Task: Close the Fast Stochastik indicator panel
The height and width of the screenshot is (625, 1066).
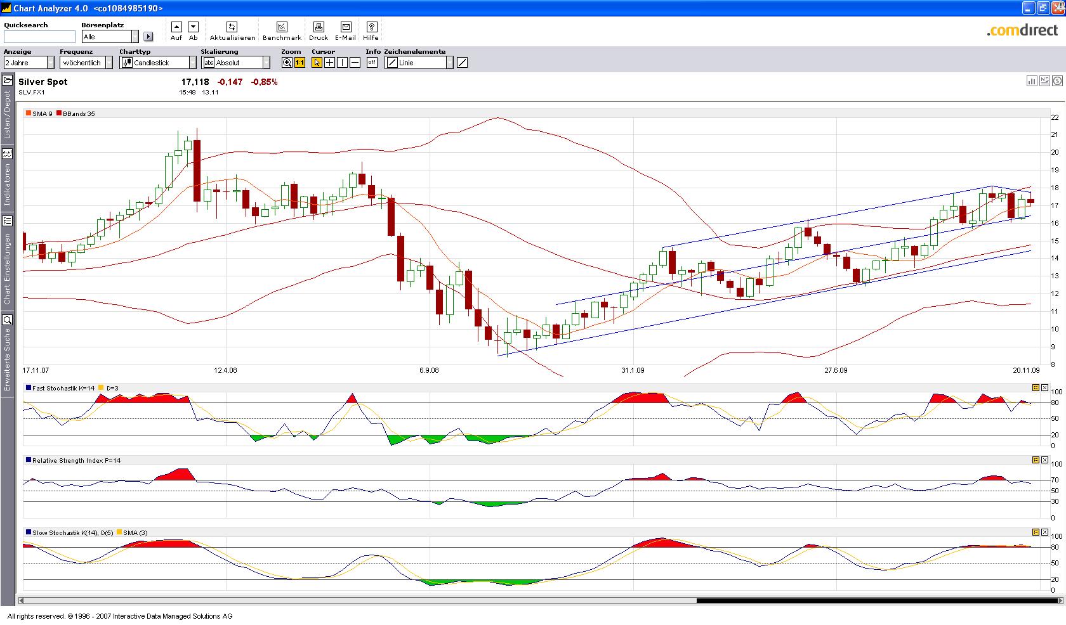Action: pyautogui.click(x=1044, y=388)
